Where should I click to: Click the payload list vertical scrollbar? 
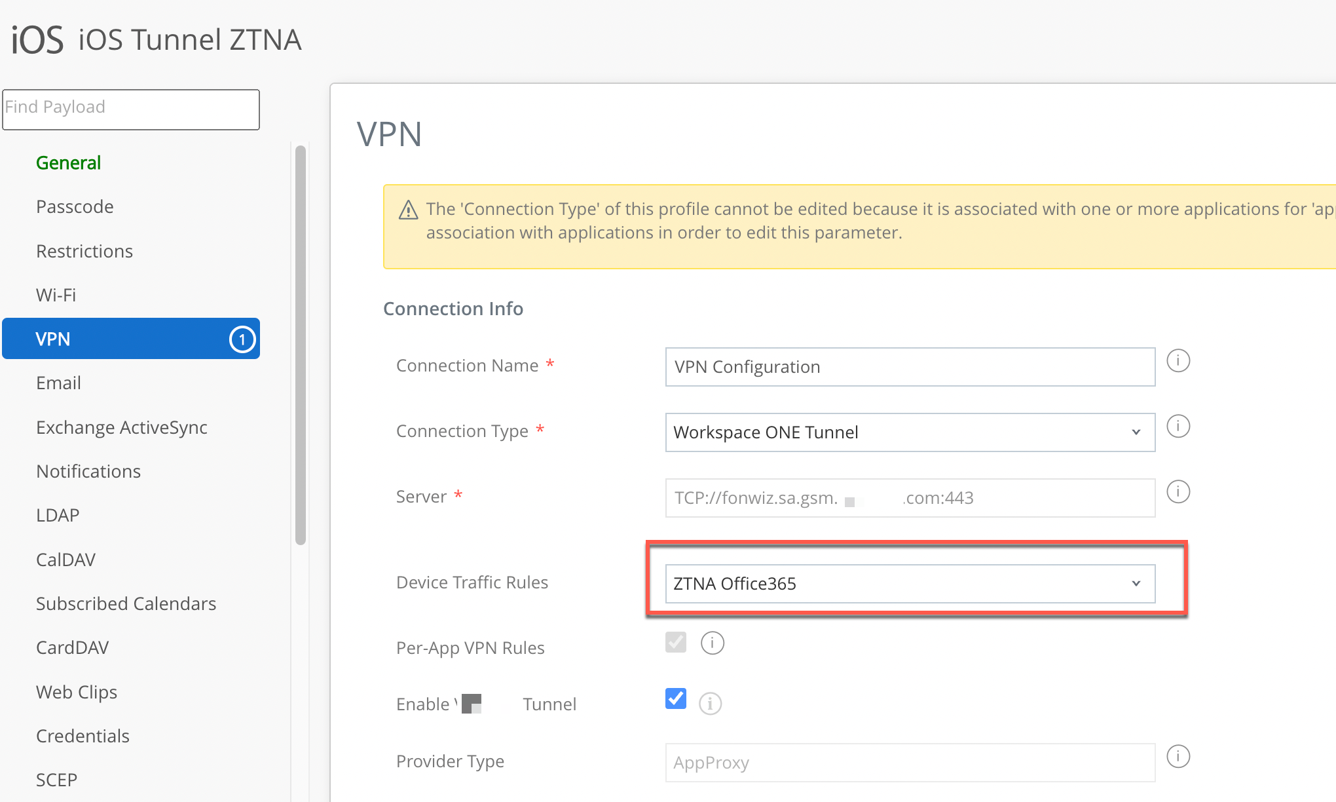click(301, 345)
